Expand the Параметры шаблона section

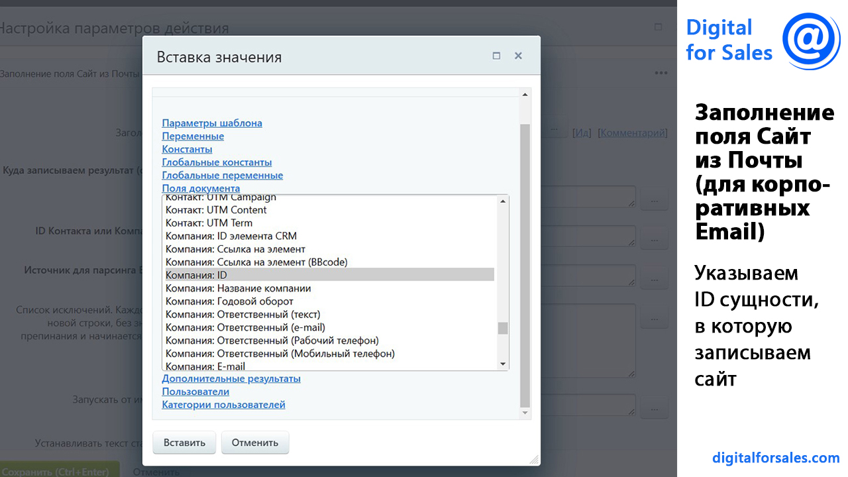click(x=212, y=123)
